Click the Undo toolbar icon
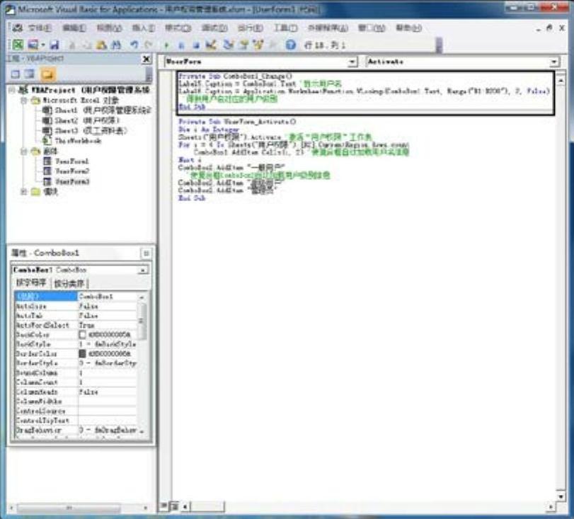Screen dimensions: 574x519 (x=134, y=45)
